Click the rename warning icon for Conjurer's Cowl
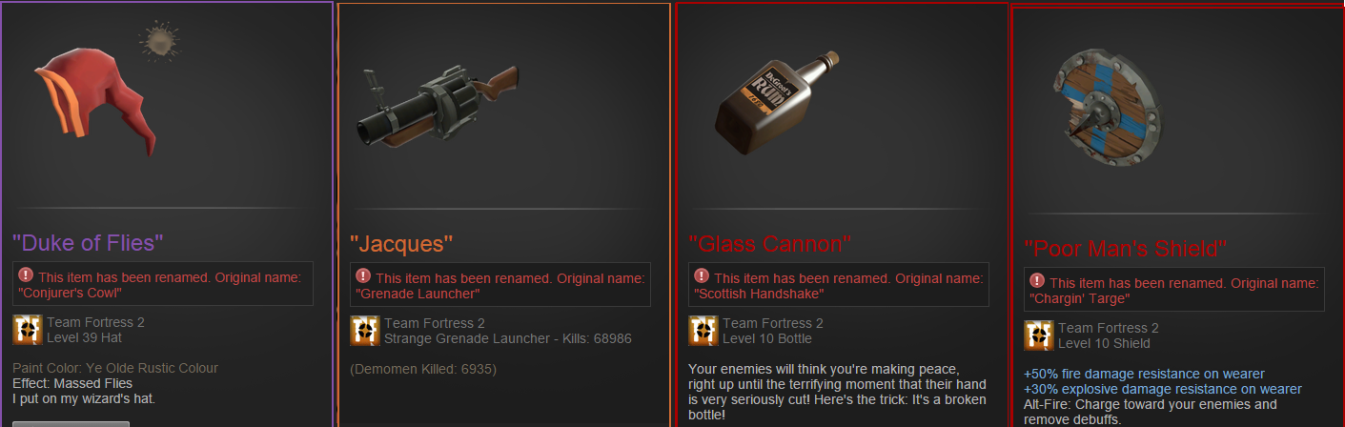Image resolution: width=1345 pixels, height=427 pixels. coord(26,275)
